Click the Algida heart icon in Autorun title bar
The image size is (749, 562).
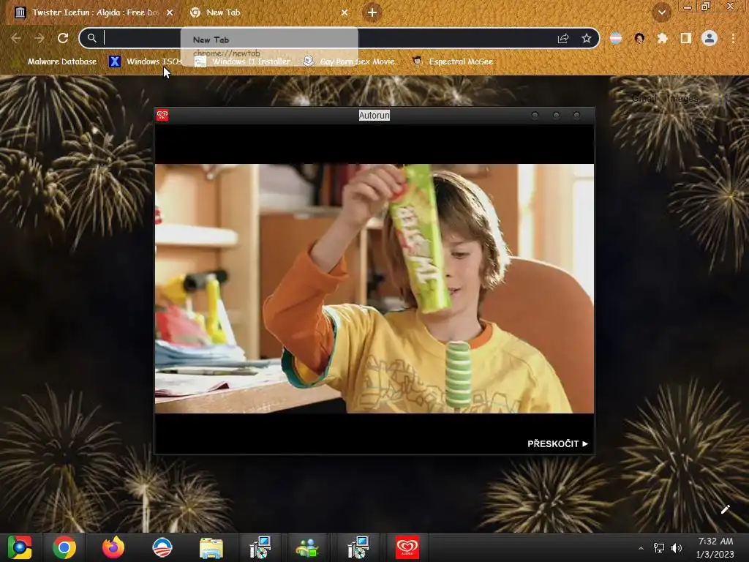tap(162, 115)
